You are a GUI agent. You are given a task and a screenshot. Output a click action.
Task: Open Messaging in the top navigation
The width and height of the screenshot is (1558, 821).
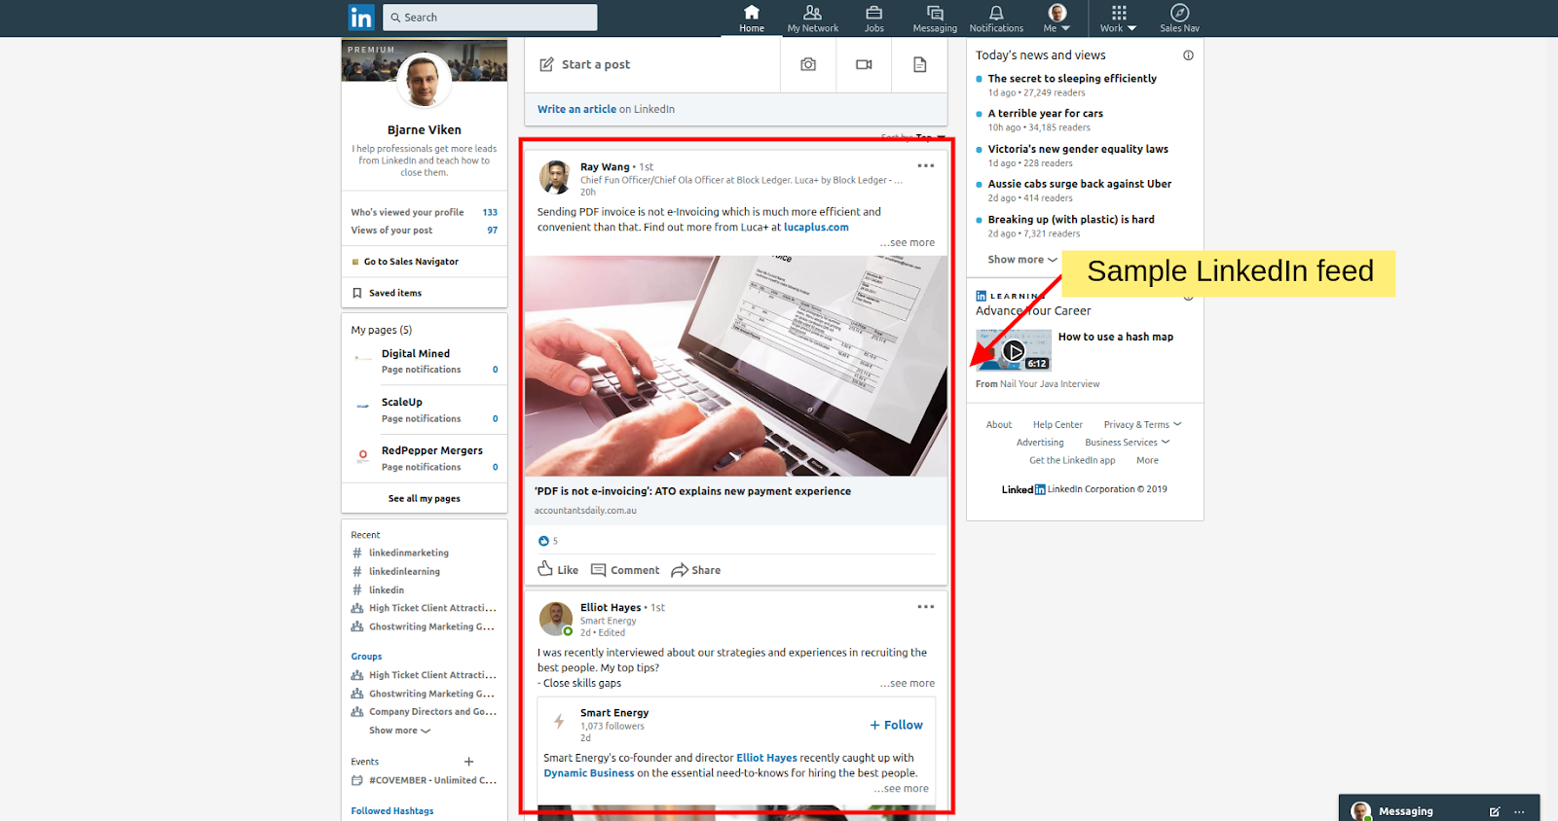[x=935, y=18]
